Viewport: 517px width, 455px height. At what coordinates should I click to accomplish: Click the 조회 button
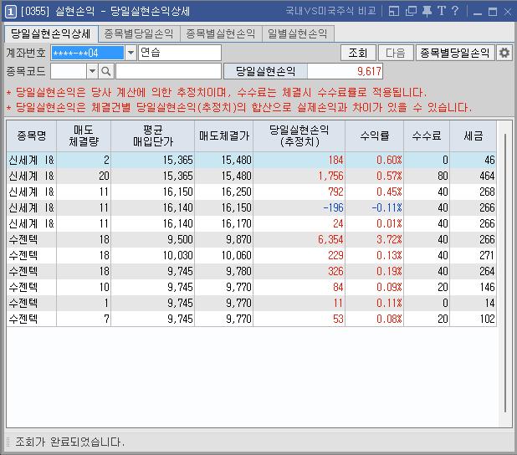click(x=358, y=53)
